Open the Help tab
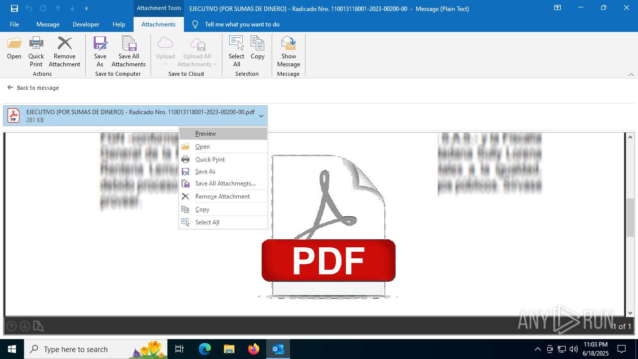This screenshot has width=638, height=359. [119, 24]
